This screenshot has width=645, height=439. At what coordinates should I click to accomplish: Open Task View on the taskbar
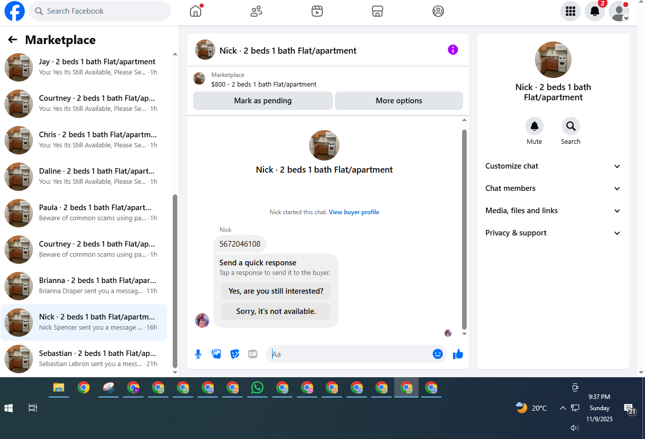coord(33,408)
